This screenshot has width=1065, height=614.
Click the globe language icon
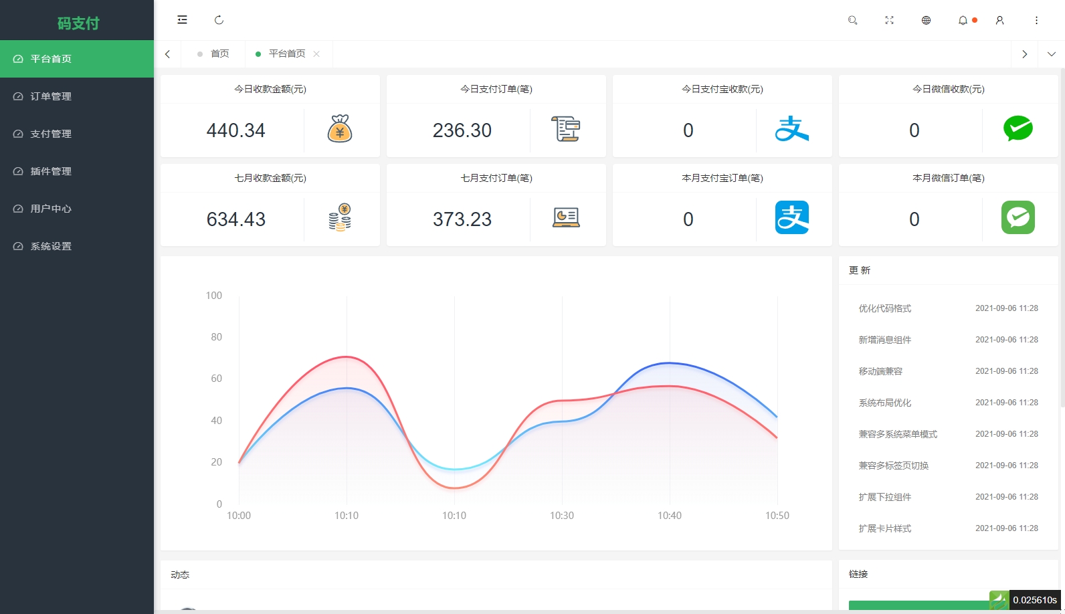click(x=926, y=20)
